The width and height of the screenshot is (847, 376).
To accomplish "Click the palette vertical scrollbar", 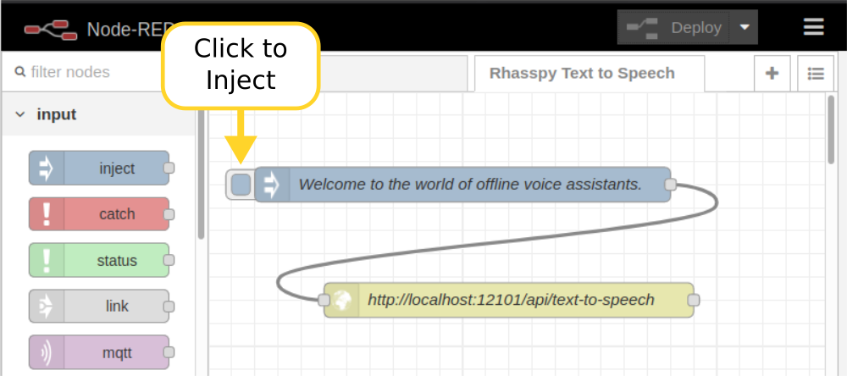I will point(201,173).
